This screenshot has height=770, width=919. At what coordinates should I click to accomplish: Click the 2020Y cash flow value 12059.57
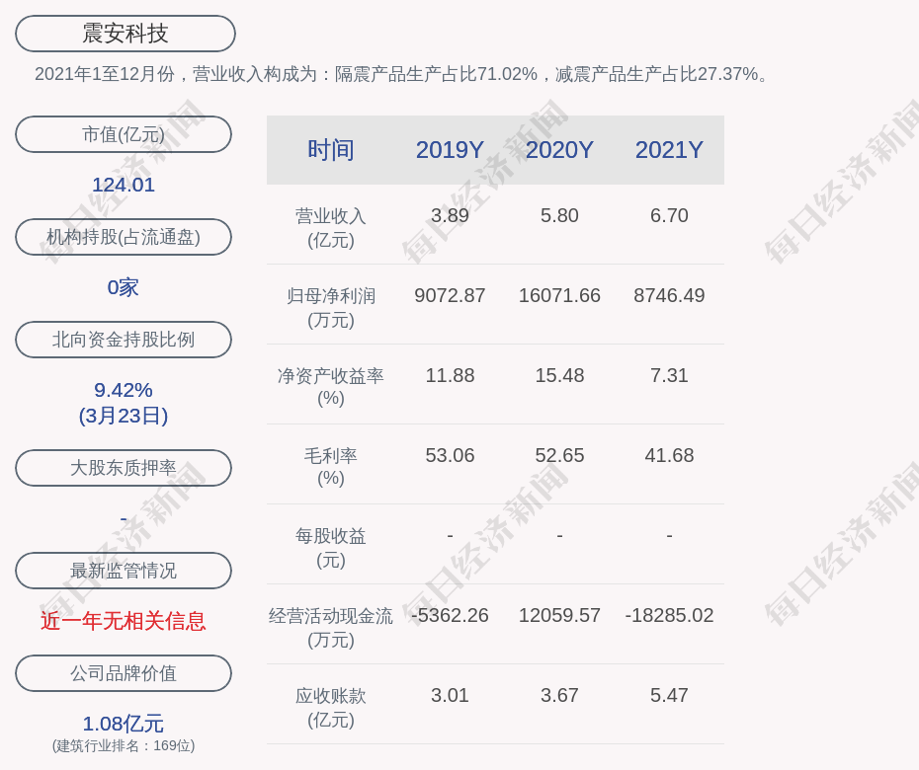pyautogui.click(x=559, y=615)
